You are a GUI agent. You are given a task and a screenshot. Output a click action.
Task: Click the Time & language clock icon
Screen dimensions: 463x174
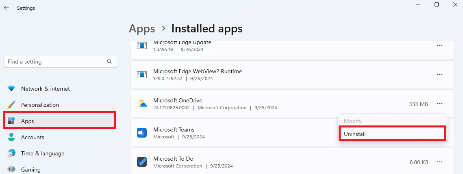tap(11, 153)
